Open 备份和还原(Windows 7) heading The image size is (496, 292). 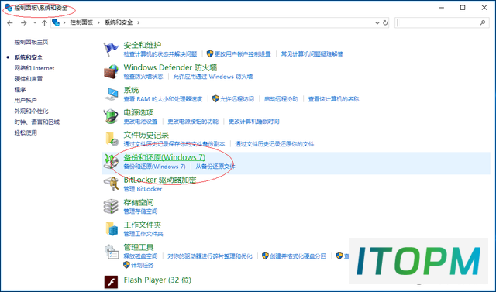[x=164, y=157]
